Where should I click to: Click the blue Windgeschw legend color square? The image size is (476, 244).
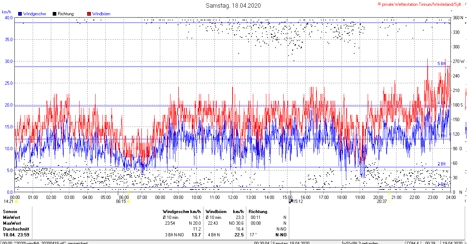tap(20, 14)
